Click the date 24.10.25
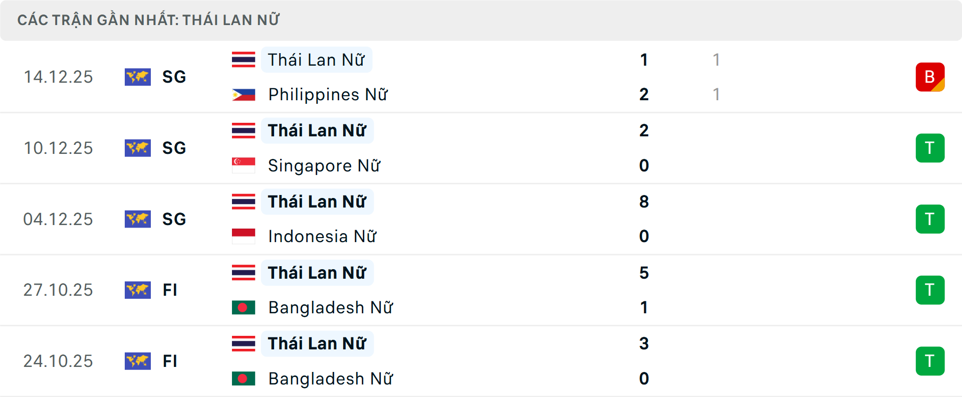The image size is (962, 397). 58,361
